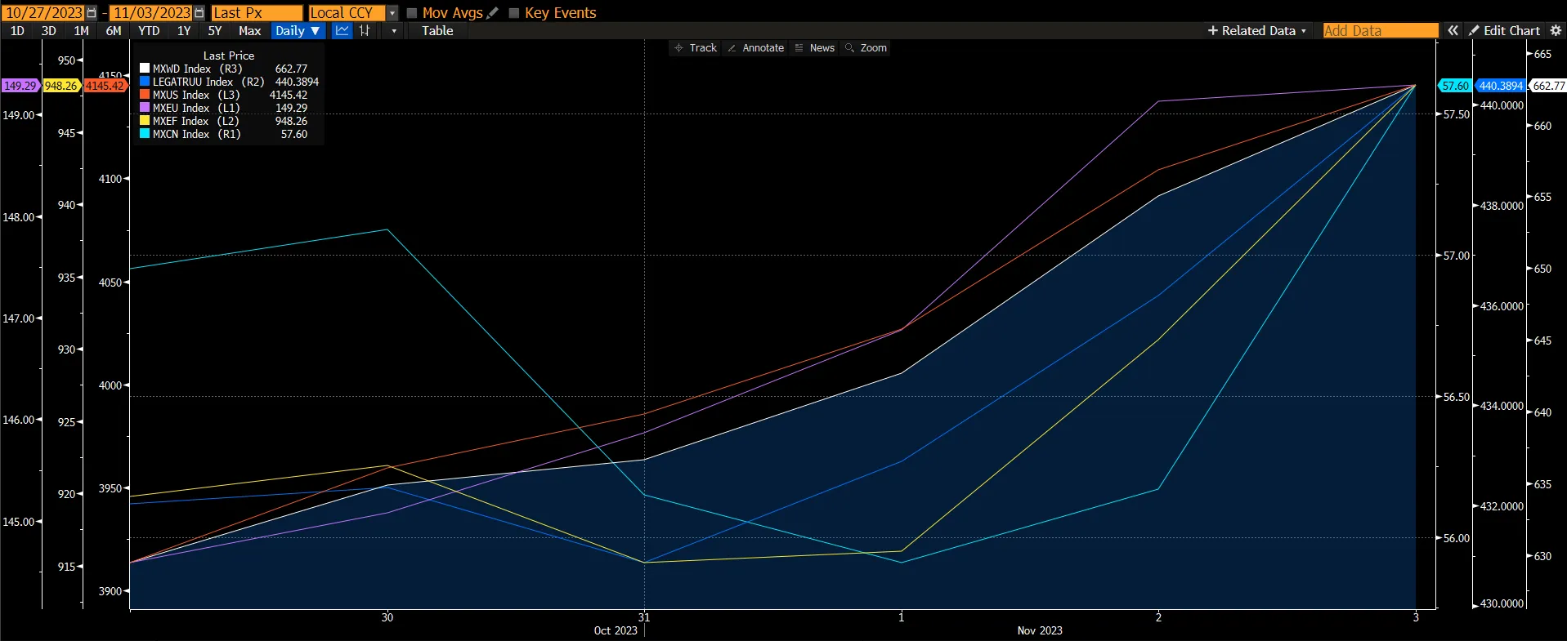Select the 1D range tab
This screenshot has height=641, width=1567.
click(x=17, y=30)
